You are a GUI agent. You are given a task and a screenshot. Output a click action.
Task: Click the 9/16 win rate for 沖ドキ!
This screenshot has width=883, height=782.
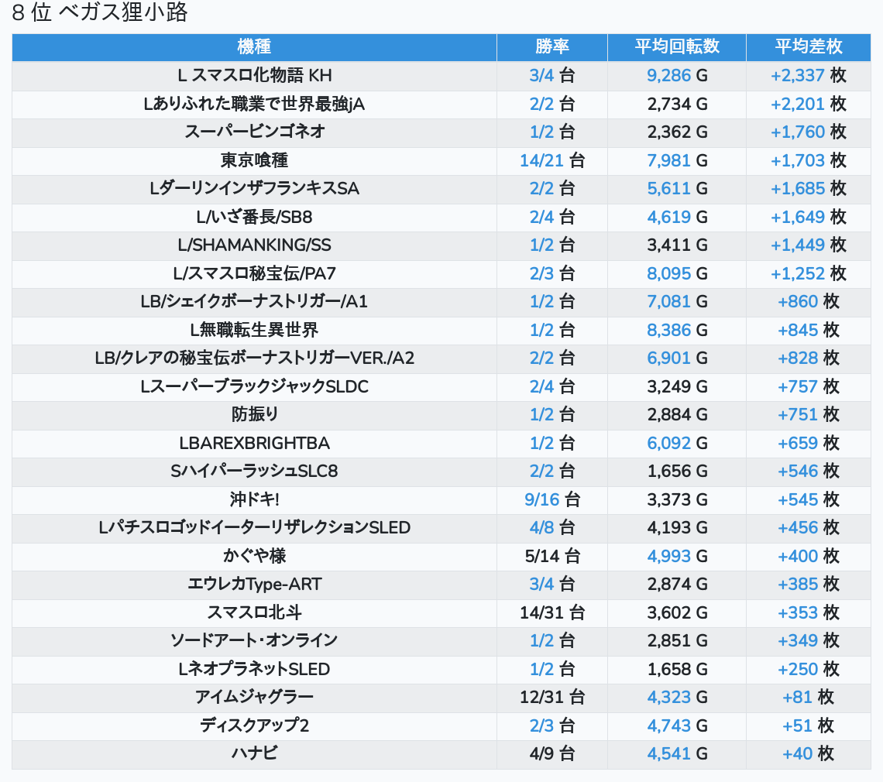pos(542,499)
